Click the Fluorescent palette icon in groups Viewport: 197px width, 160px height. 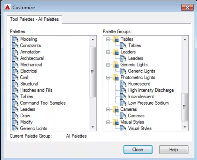123,84
